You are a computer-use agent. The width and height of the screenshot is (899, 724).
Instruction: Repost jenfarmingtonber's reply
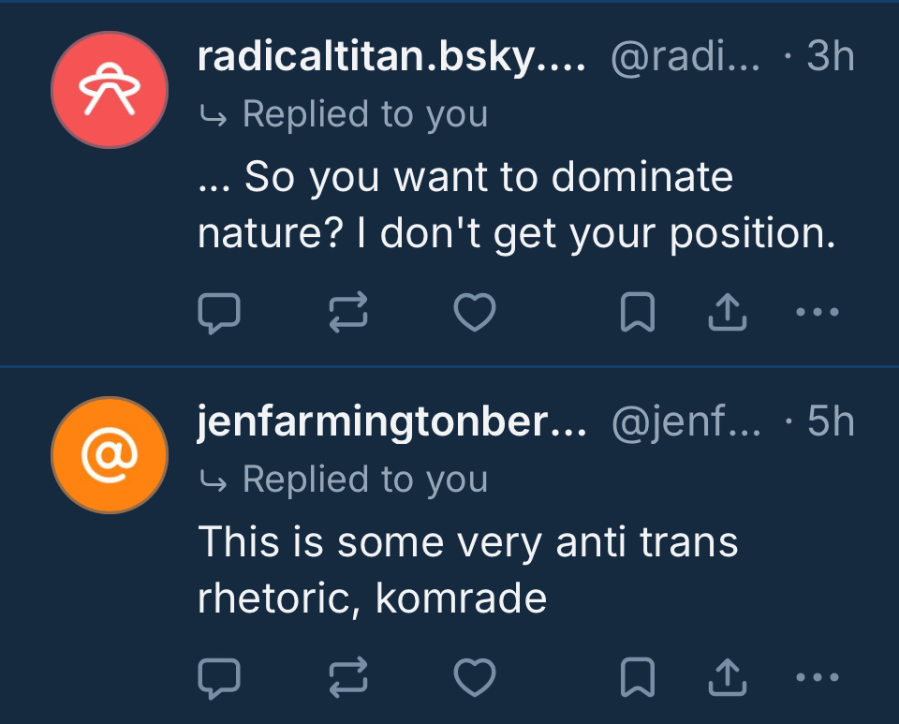click(x=347, y=678)
